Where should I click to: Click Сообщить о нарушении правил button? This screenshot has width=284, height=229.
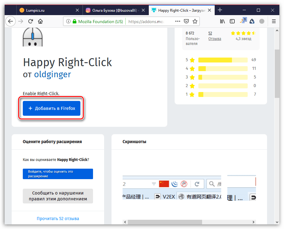point(58,196)
